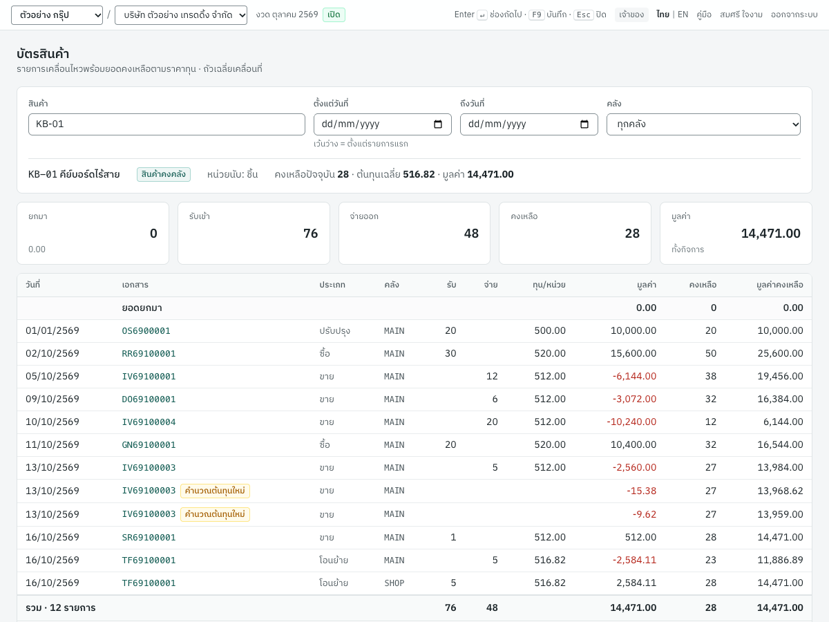The height and width of the screenshot is (622, 829).
Task: Click the เปิด period status badge
Action: coord(334,15)
